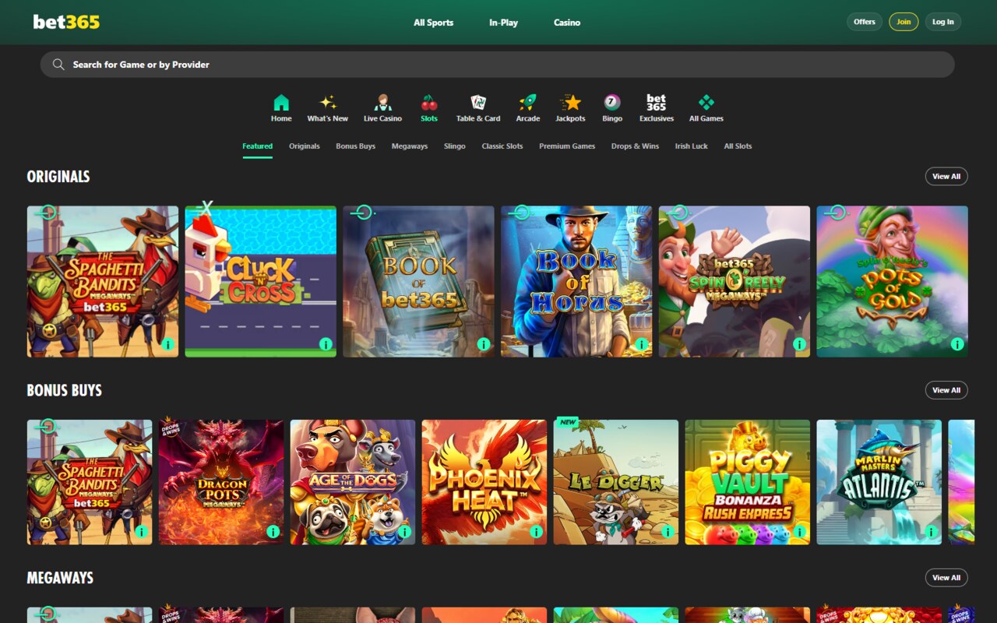Open the Arcade rocket icon
Screen dimensions: 997x623
pyautogui.click(x=527, y=103)
